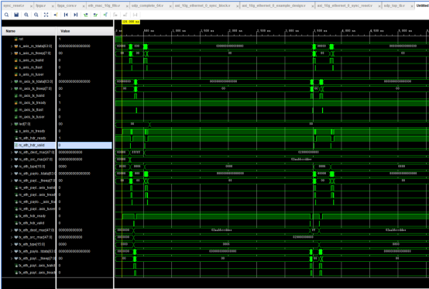Expand rx_eth_src_mac[47:0] bus
This screenshot has width=429, height=289.
tap(12, 160)
